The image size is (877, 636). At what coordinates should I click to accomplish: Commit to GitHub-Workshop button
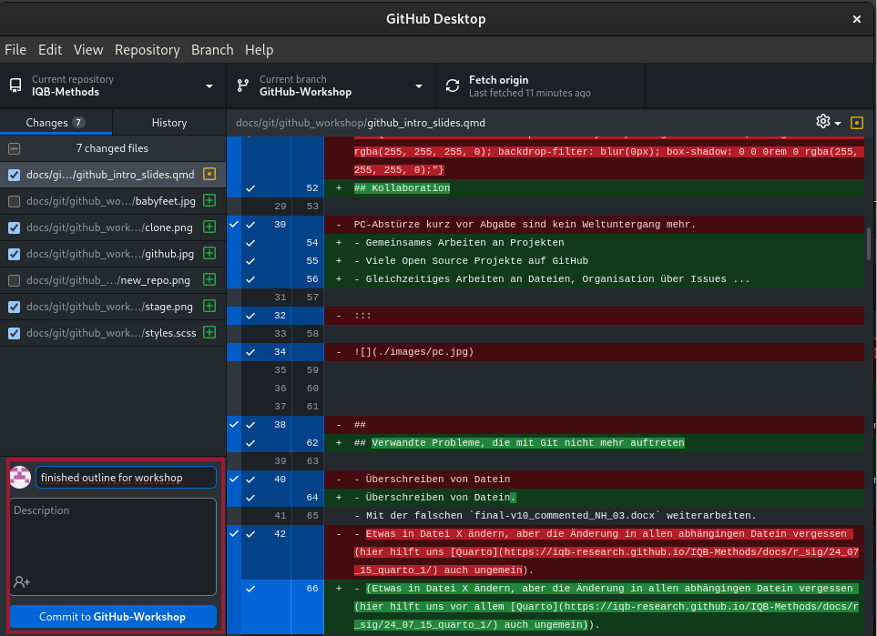(x=113, y=616)
